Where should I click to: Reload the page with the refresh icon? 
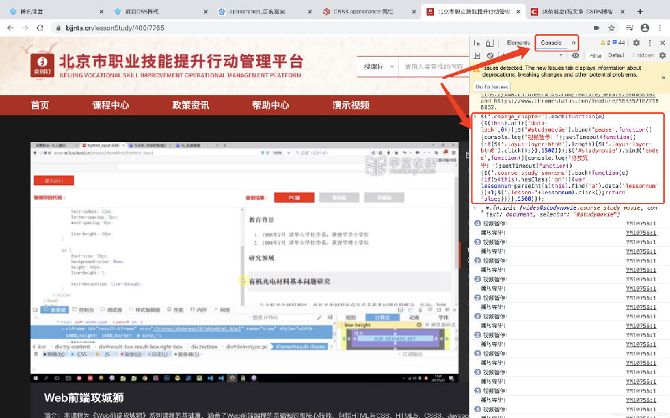click(x=40, y=28)
